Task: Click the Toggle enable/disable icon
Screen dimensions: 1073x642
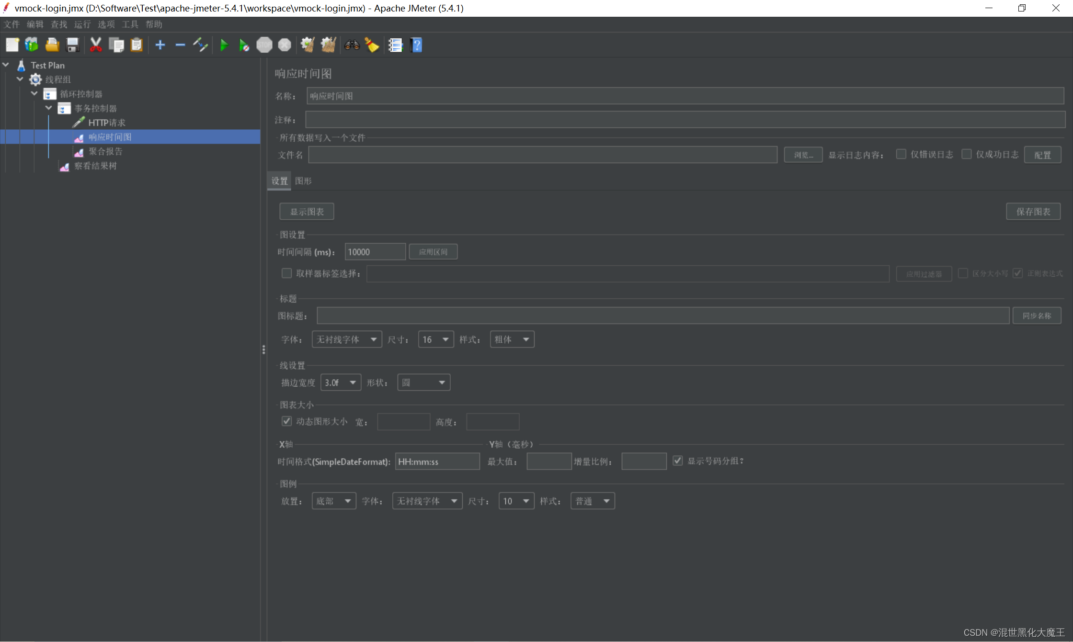Action: (200, 45)
